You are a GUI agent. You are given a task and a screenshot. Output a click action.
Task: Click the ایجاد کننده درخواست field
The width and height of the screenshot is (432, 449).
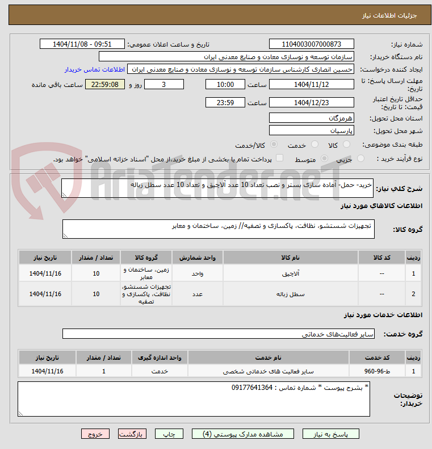coord(240,69)
